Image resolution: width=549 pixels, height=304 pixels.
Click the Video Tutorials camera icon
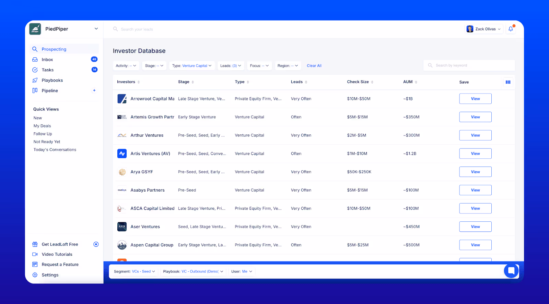point(35,254)
